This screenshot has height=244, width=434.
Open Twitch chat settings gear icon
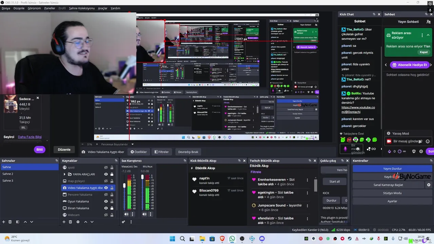click(421, 151)
